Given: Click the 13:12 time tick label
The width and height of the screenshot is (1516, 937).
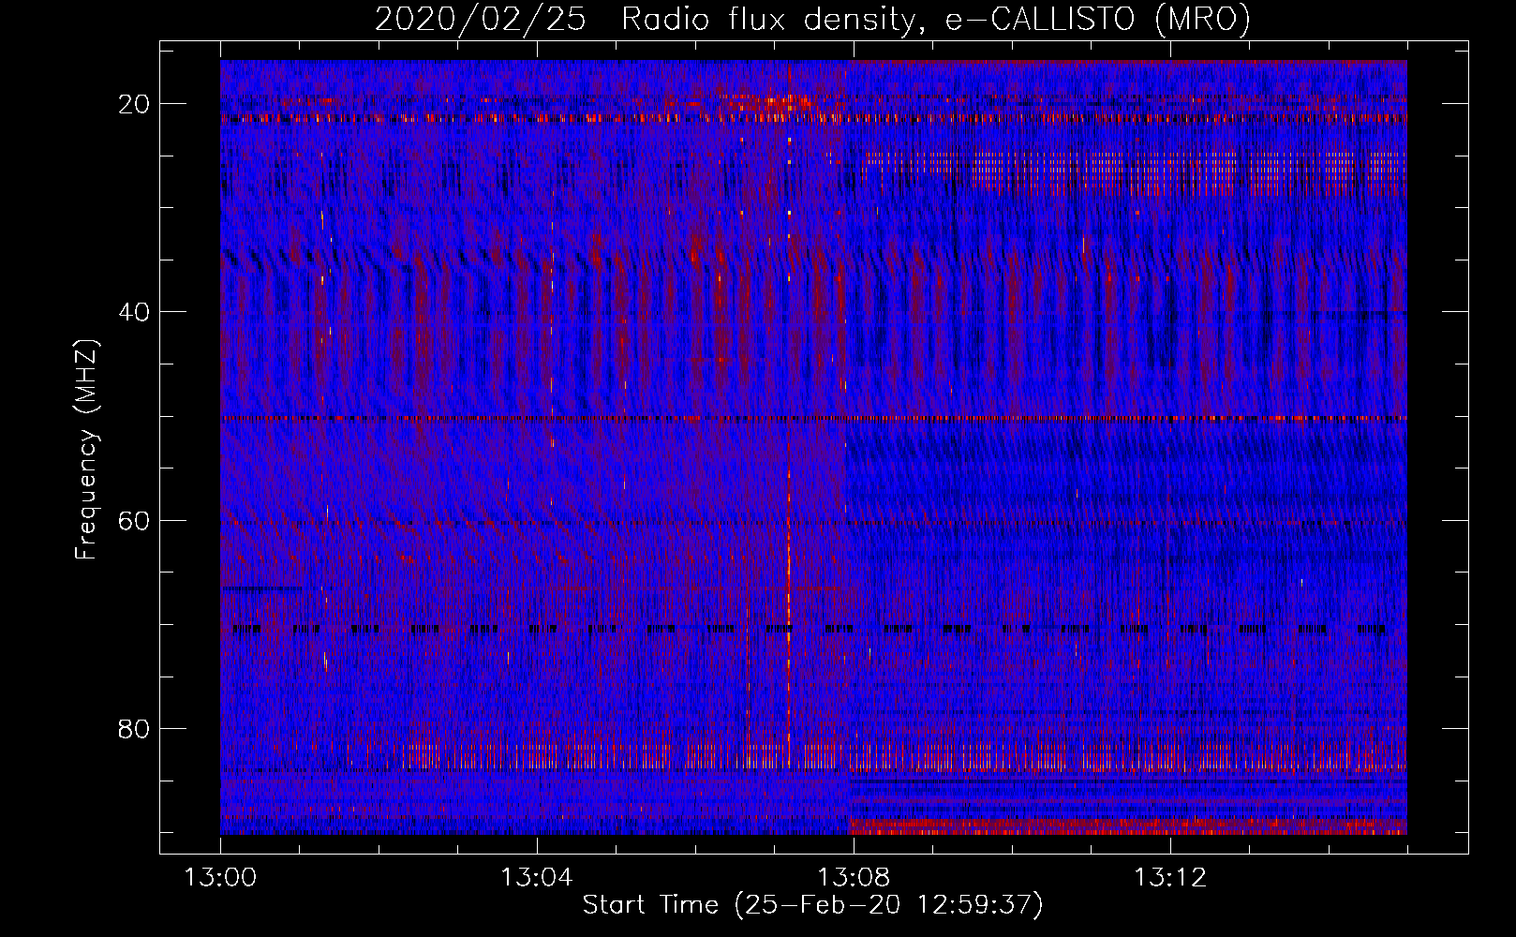Looking at the screenshot, I should click(1170, 878).
